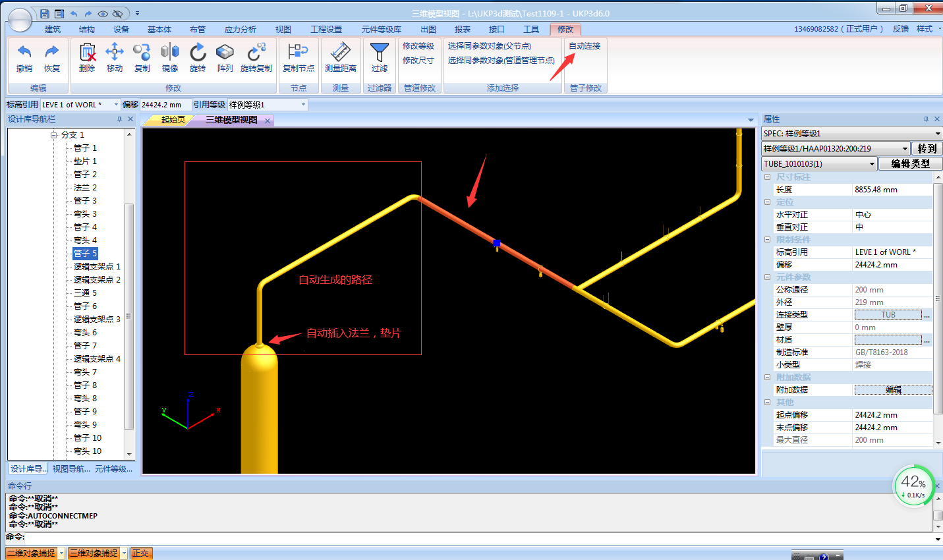Click the 偏移 24424.2 mm toolbar field

165,105
